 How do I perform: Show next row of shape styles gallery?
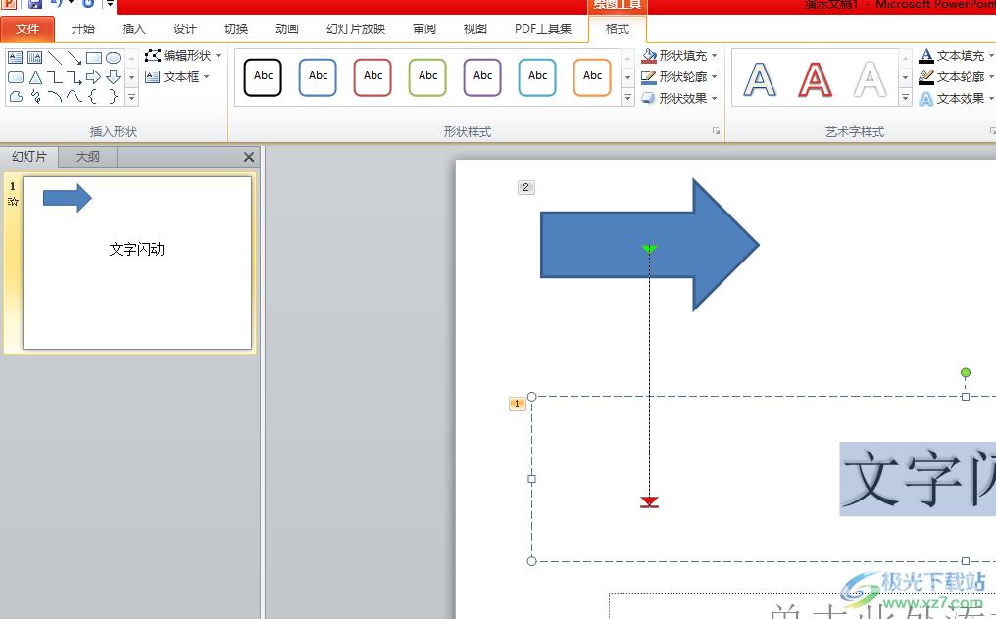(627, 77)
